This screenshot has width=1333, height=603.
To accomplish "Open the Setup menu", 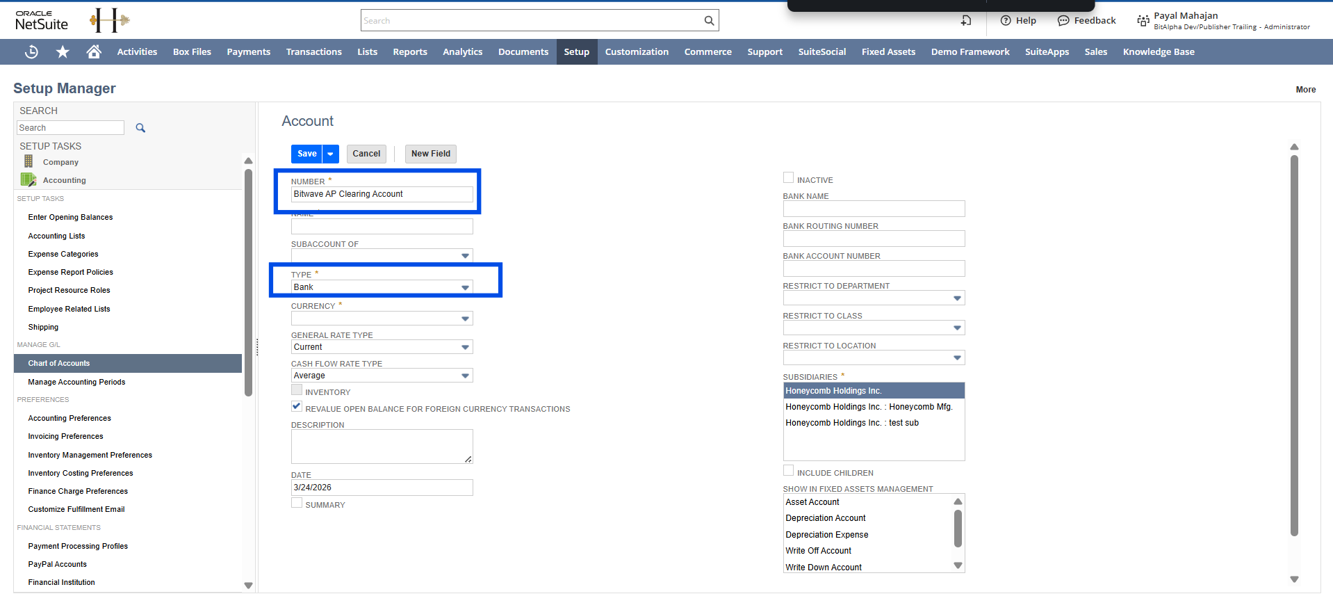I will pyautogui.click(x=577, y=51).
